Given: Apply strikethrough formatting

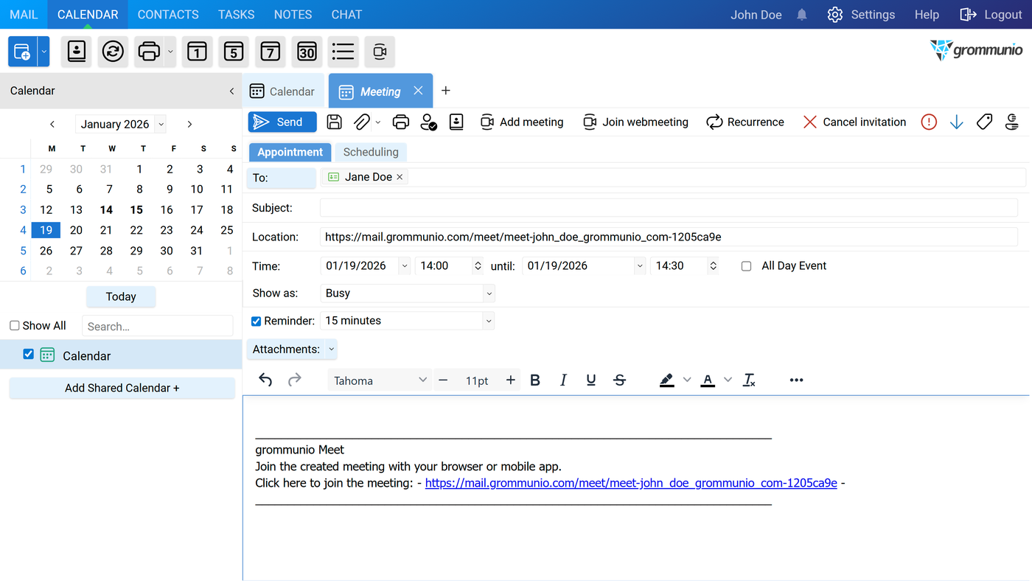Looking at the screenshot, I should coord(620,380).
